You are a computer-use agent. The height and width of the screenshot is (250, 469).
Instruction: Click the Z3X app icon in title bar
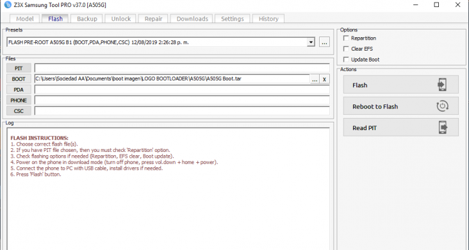coord(8,4)
